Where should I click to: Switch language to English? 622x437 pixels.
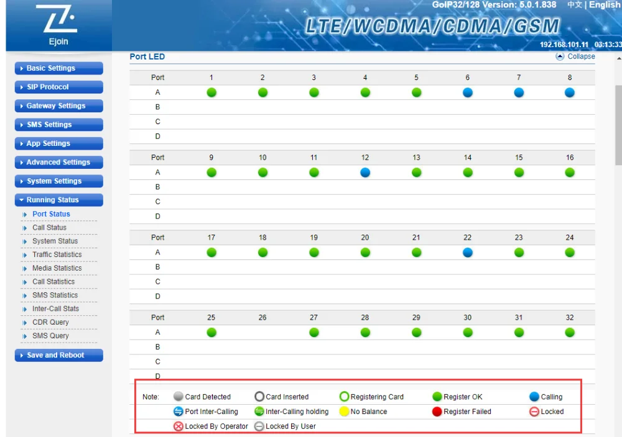pos(605,5)
